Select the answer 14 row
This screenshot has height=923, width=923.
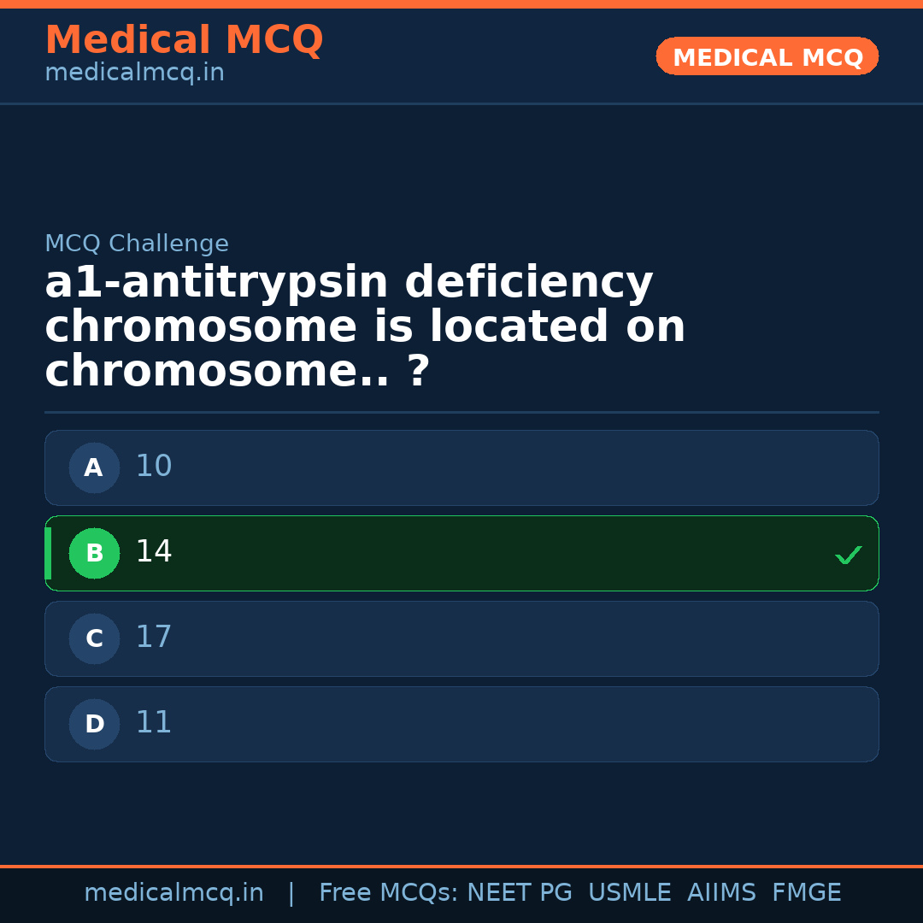tap(461, 554)
